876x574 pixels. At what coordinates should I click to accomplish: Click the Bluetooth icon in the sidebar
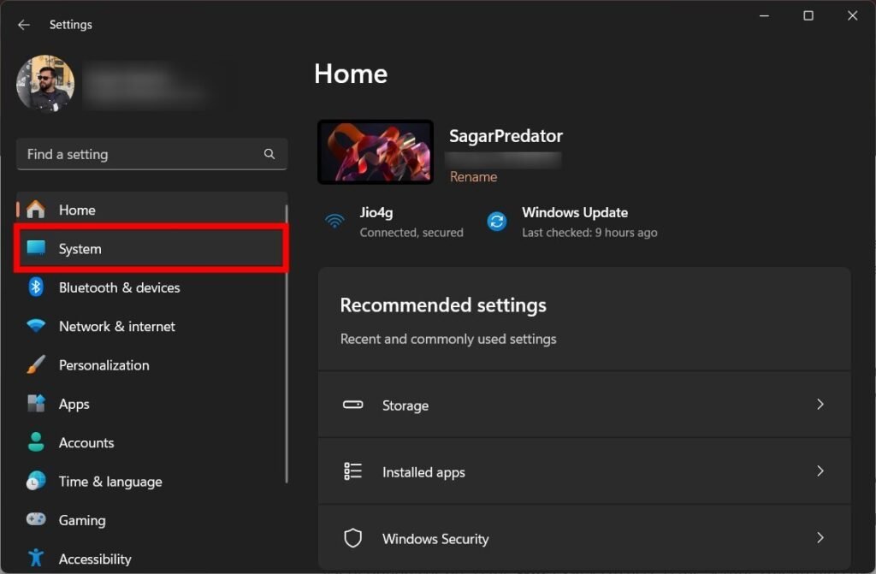[36, 287]
